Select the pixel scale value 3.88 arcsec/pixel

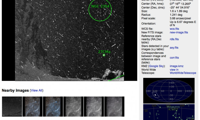[x=180, y=18]
